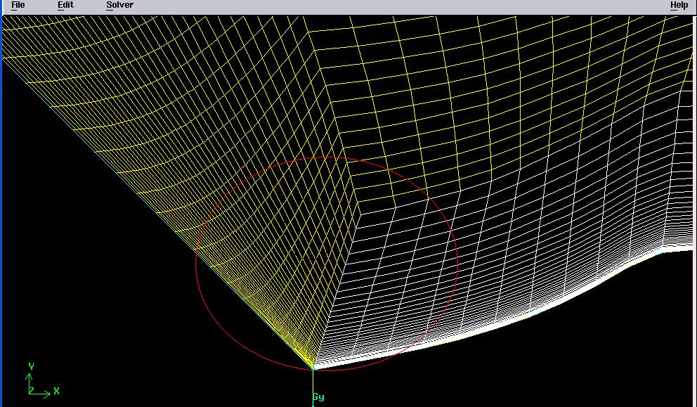Image resolution: width=697 pixels, height=407 pixels.
Task: Open the Help menu
Action: click(679, 5)
